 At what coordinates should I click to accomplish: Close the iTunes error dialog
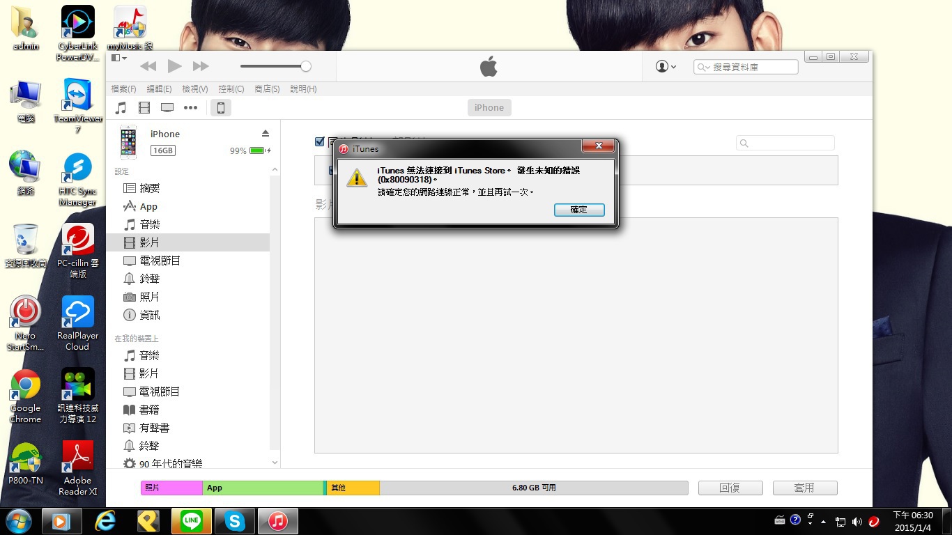pyautogui.click(x=599, y=146)
